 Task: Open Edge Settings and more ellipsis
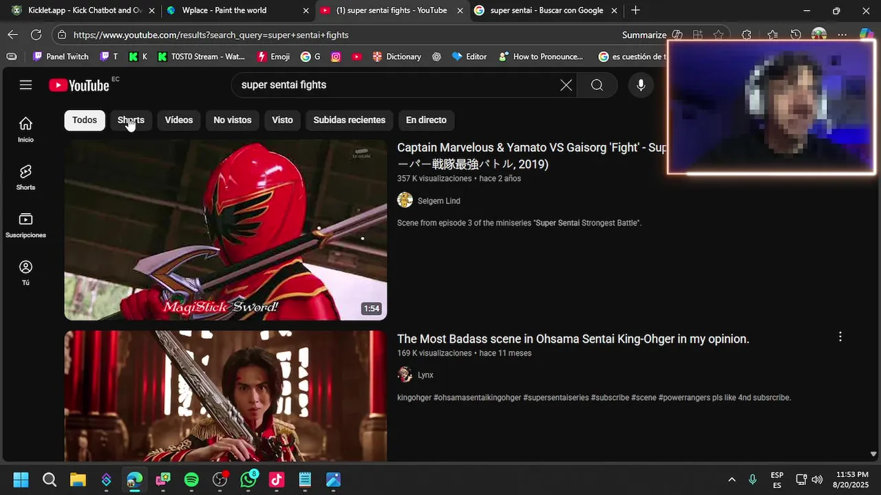click(x=842, y=34)
